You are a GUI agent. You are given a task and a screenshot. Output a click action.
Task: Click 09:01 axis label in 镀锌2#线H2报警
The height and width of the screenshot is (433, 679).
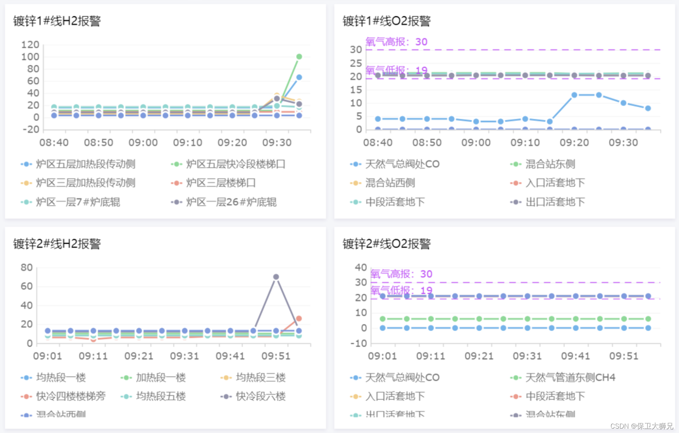[x=48, y=356]
